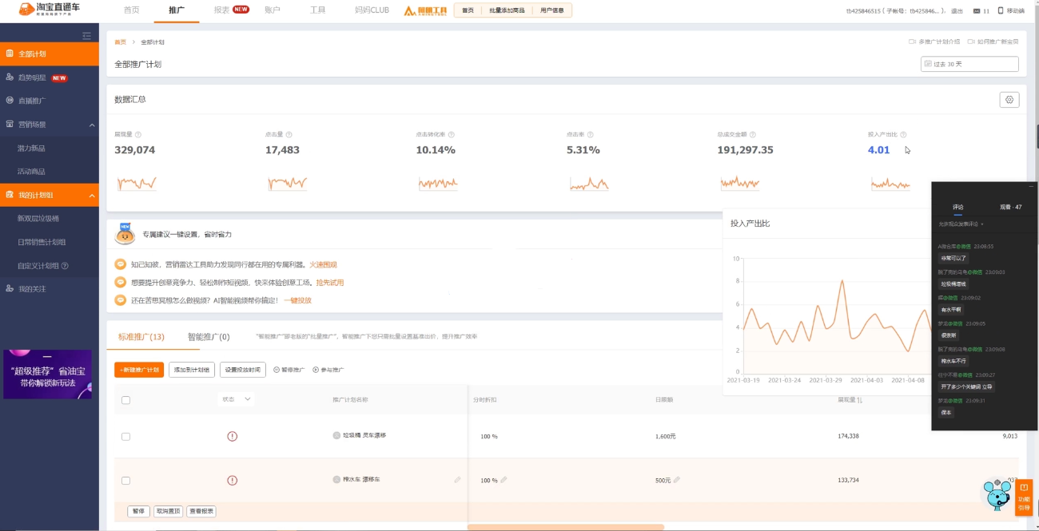This screenshot has height=531, width=1039.
Task: Click the 趋势明星 sidebar icon
Action: (x=10, y=77)
